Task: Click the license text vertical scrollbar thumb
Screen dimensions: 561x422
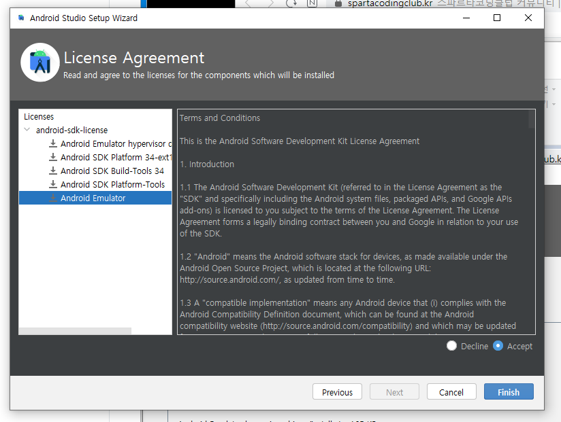Action: pos(532,119)
